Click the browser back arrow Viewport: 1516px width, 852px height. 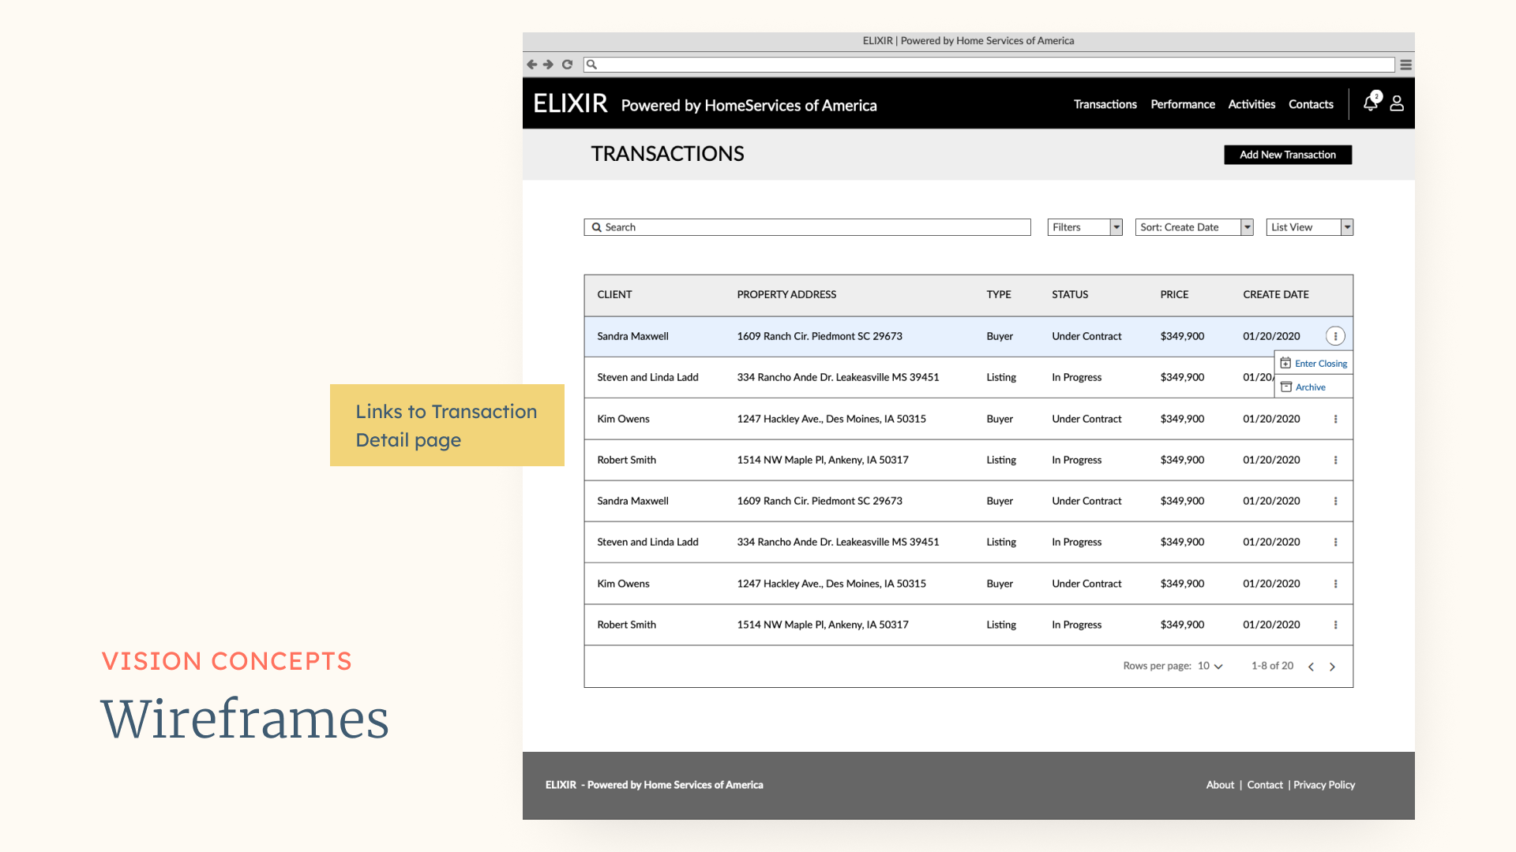click(x=532, y=65)
